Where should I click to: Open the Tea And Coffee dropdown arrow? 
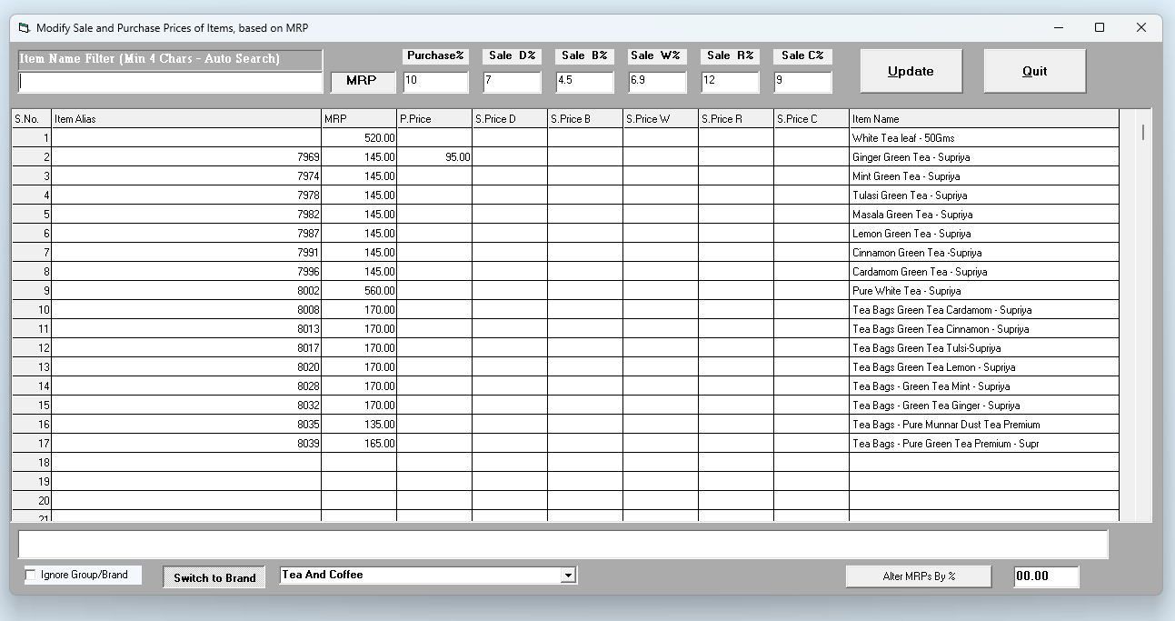(x=568, y=575)
